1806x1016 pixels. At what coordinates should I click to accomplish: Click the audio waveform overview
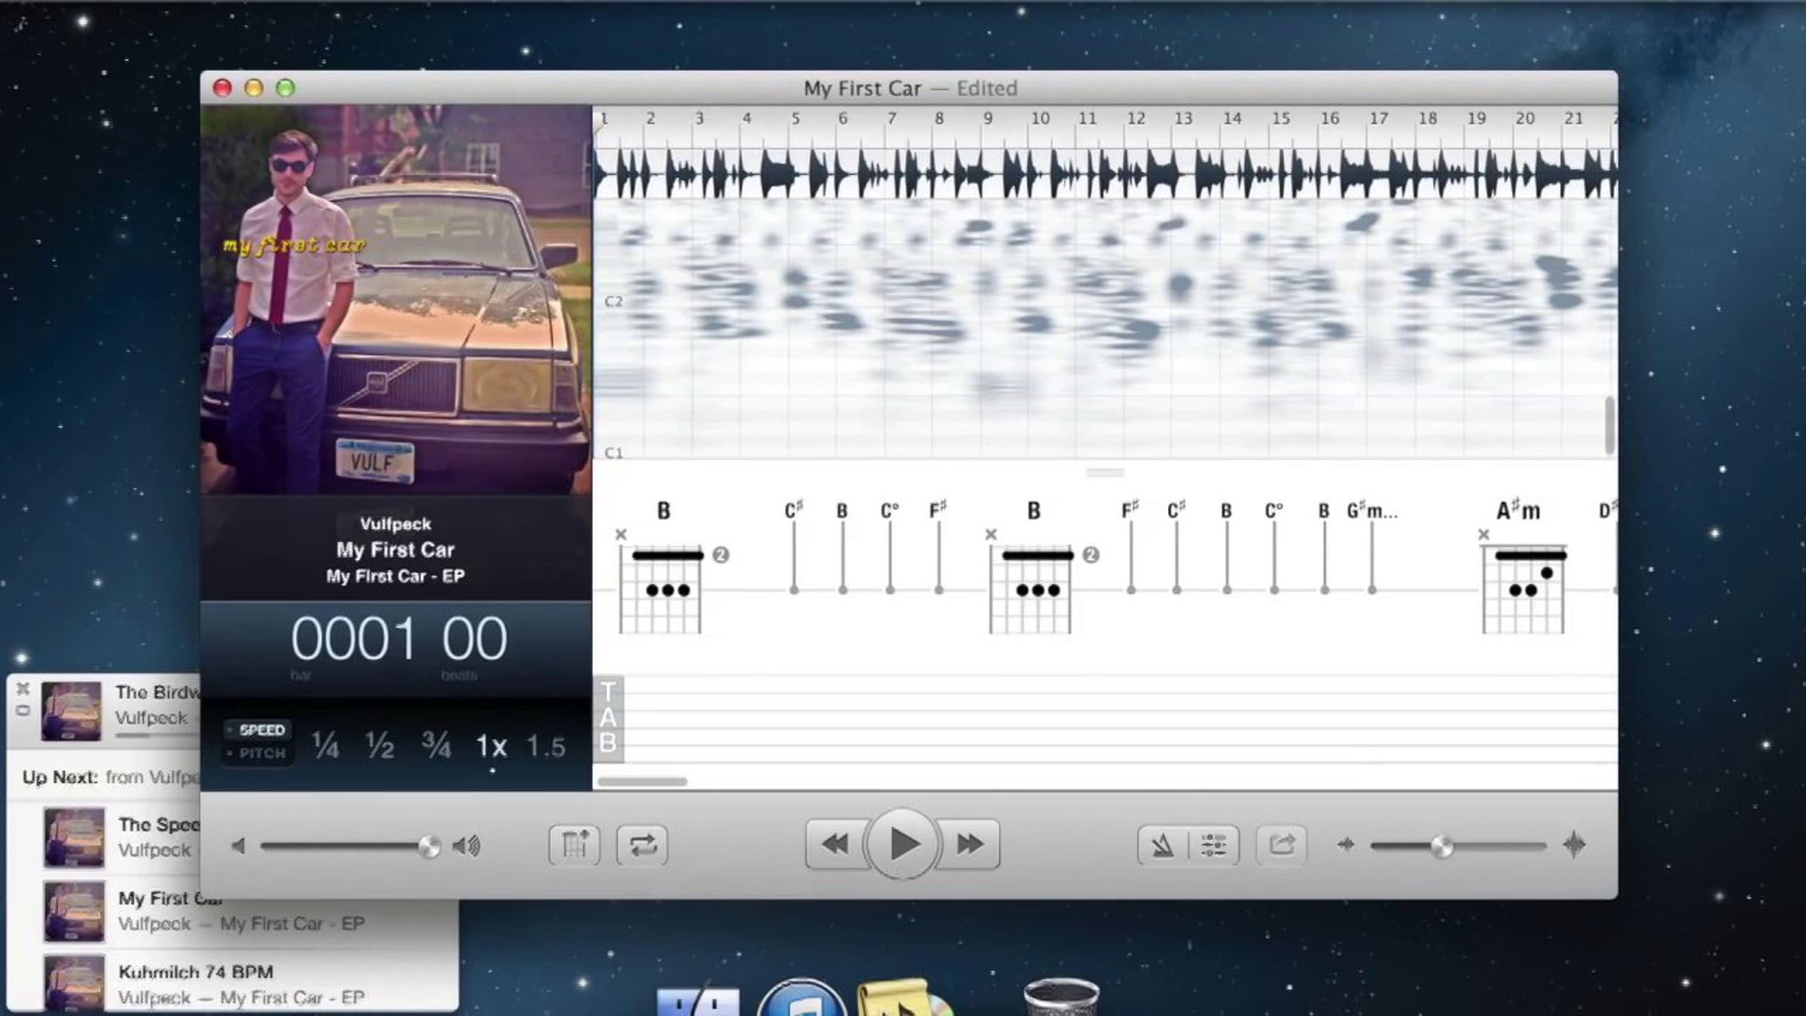coord(1105,174)
